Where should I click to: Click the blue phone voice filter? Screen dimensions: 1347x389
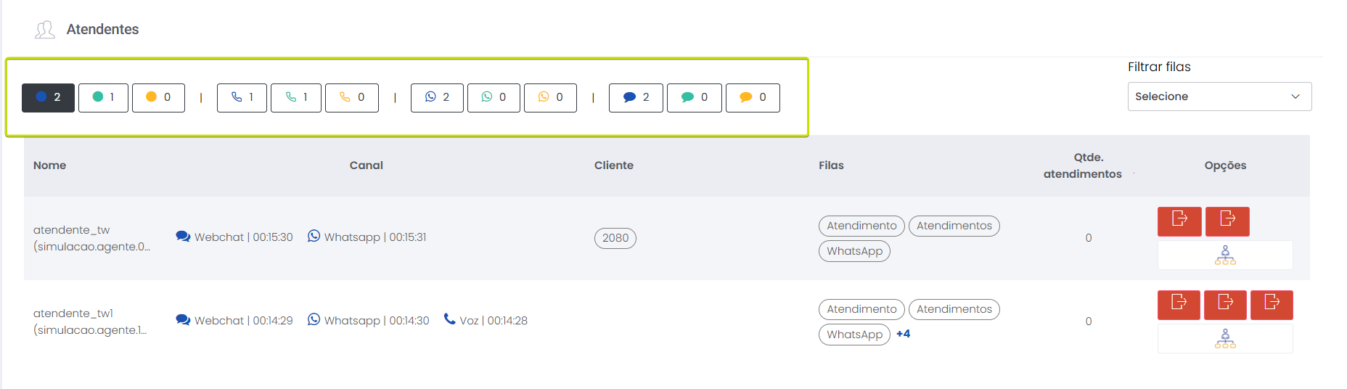point(242,98)
